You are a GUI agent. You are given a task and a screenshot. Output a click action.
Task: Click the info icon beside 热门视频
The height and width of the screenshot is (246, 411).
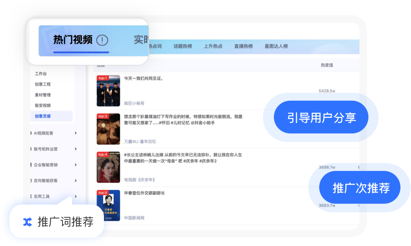click(x=102, y=40)
